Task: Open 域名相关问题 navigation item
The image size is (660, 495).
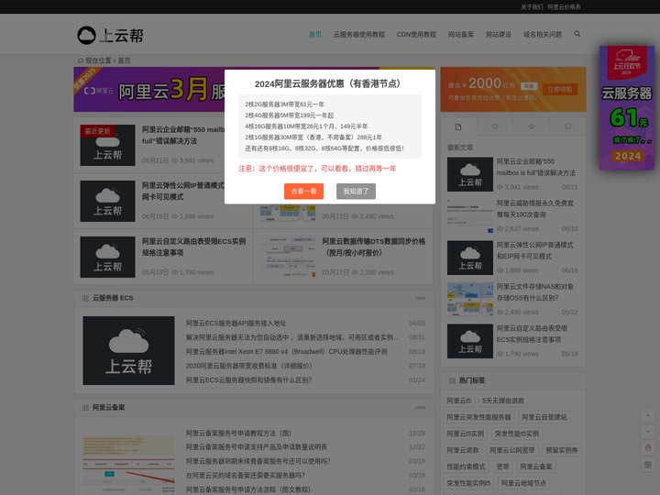Action: click(x=543, y=35)
